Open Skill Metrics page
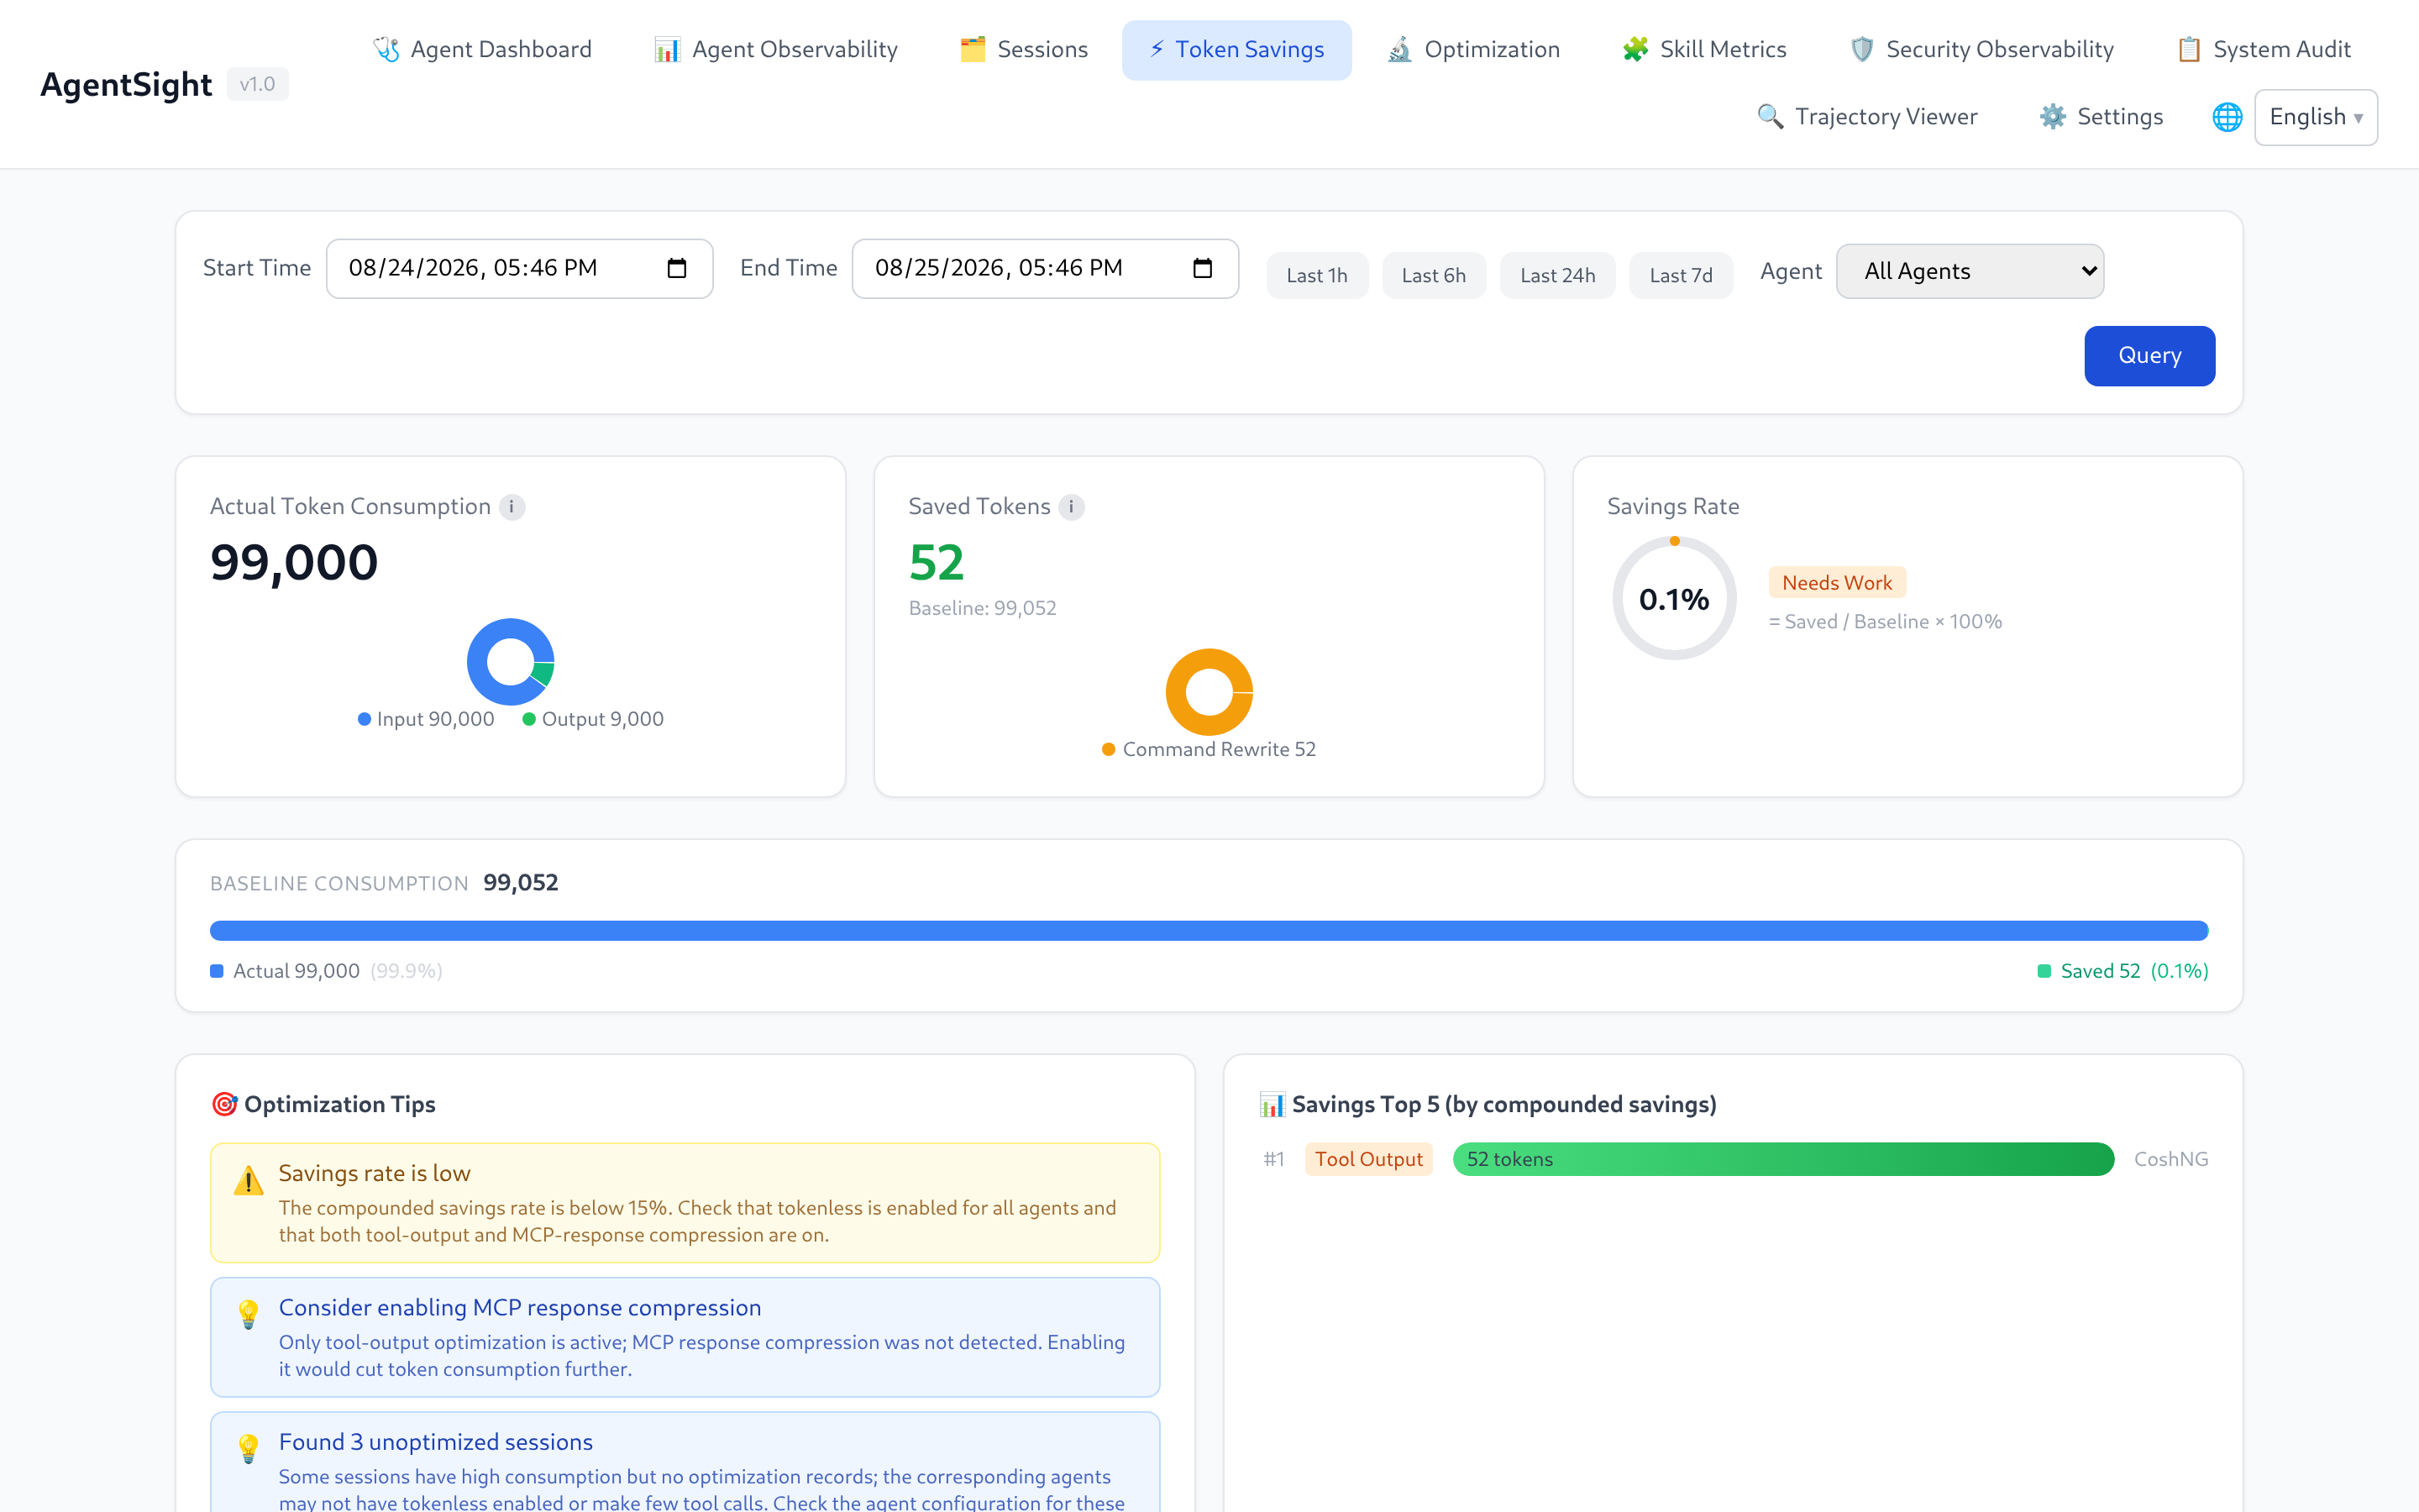The height and width of the screenshot is (1512, 2419). coord(1704,49)
